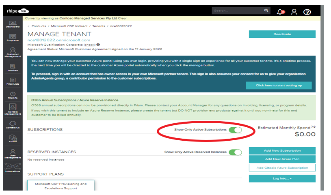Go to Microsoft CSP Indirect breadcrumb

[x=69, y=26]
